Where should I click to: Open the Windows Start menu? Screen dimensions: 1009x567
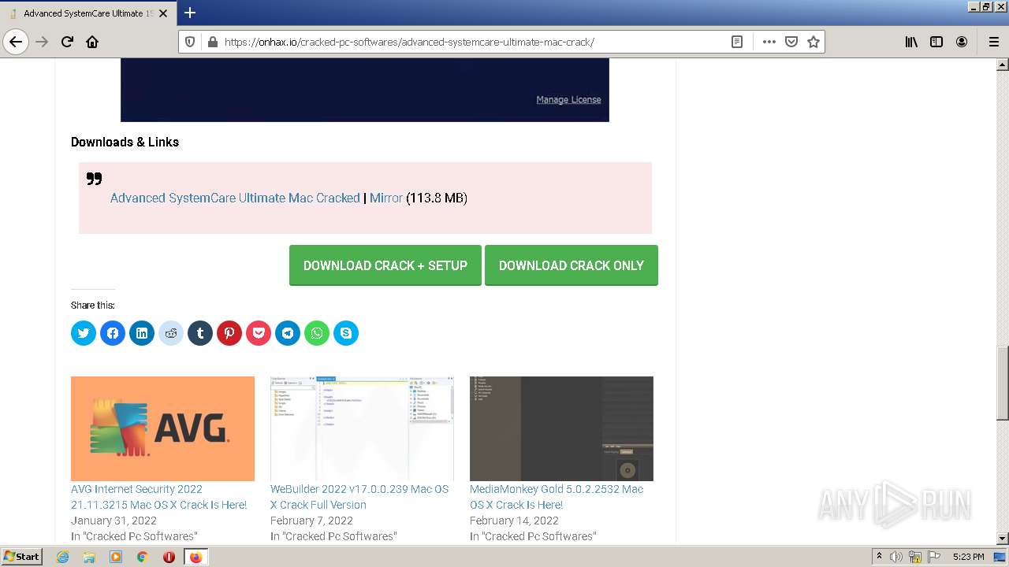(x=21, y=556)
